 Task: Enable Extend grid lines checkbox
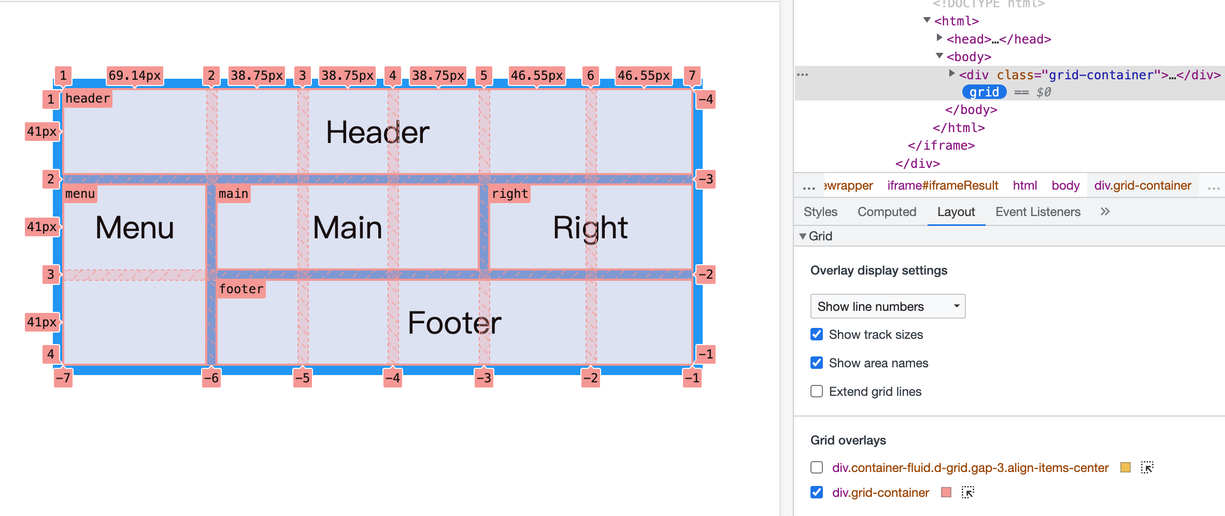[817, 391]
